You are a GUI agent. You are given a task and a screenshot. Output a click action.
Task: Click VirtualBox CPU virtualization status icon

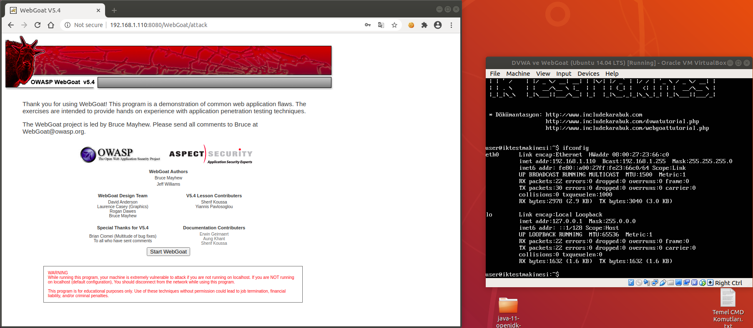click(x=694, y=283)
